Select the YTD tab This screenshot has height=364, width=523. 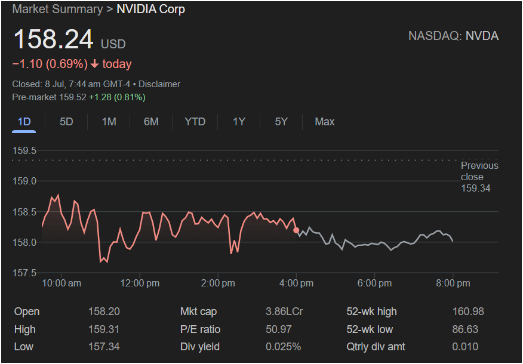[x=195, y=122]
